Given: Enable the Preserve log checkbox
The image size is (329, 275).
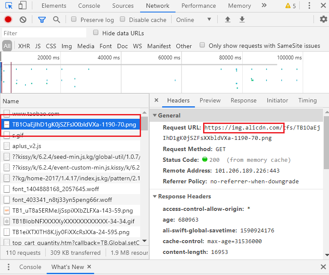Looking at the screenshot, I should 74,19.
